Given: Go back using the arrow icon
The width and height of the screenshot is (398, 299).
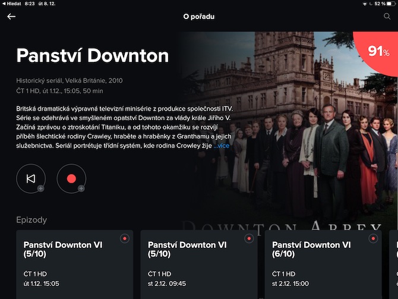Looking at the screenshot, I should [11, 17].
